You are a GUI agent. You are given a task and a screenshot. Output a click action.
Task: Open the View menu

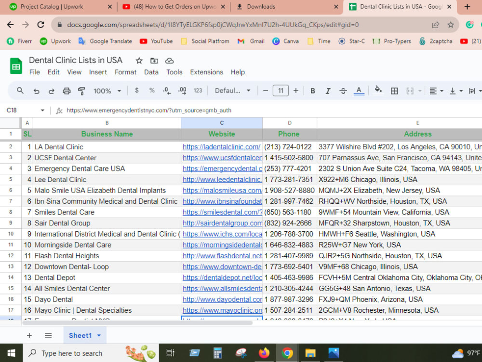(74, 72)
